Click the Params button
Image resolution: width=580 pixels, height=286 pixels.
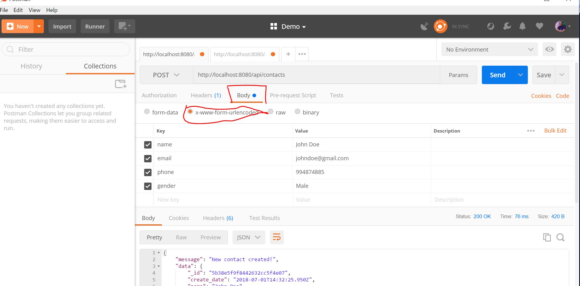click(x=459, y=75)
